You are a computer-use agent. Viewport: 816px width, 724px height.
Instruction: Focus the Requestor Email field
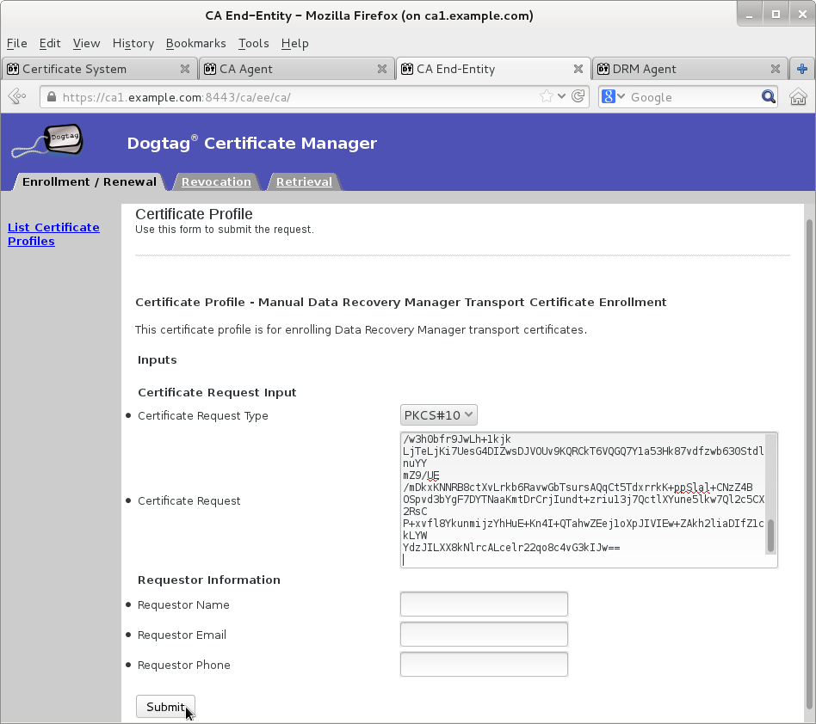click(484, 634)
